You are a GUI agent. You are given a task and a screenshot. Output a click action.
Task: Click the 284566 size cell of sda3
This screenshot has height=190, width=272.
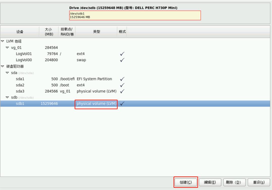(x=51, y=91)
